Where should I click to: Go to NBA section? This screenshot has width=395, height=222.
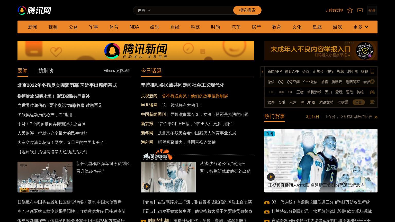[134, 27]
